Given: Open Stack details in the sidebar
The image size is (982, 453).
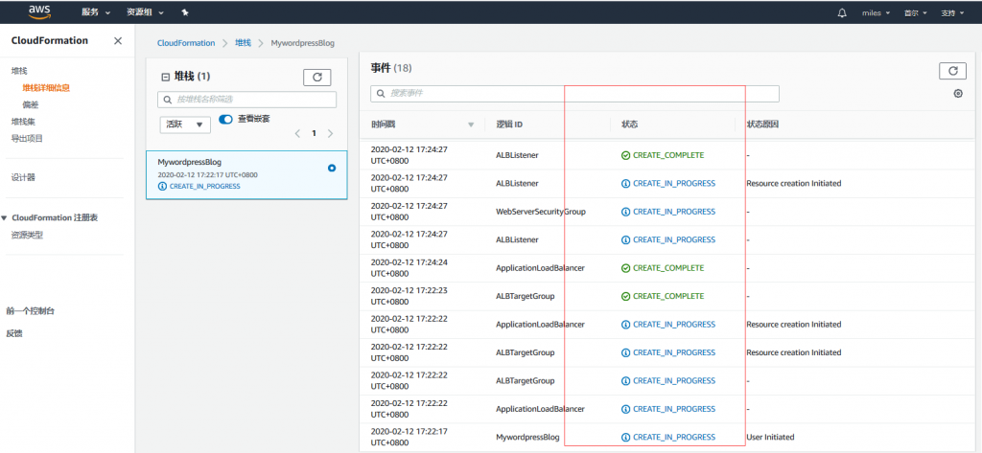Looking at the screenshot, I should tap(46, 87).
